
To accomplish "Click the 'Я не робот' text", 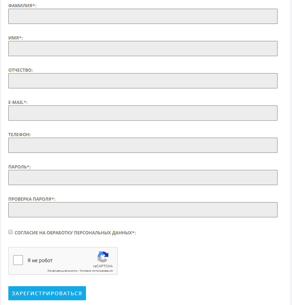I will click(x=40, y=260).
